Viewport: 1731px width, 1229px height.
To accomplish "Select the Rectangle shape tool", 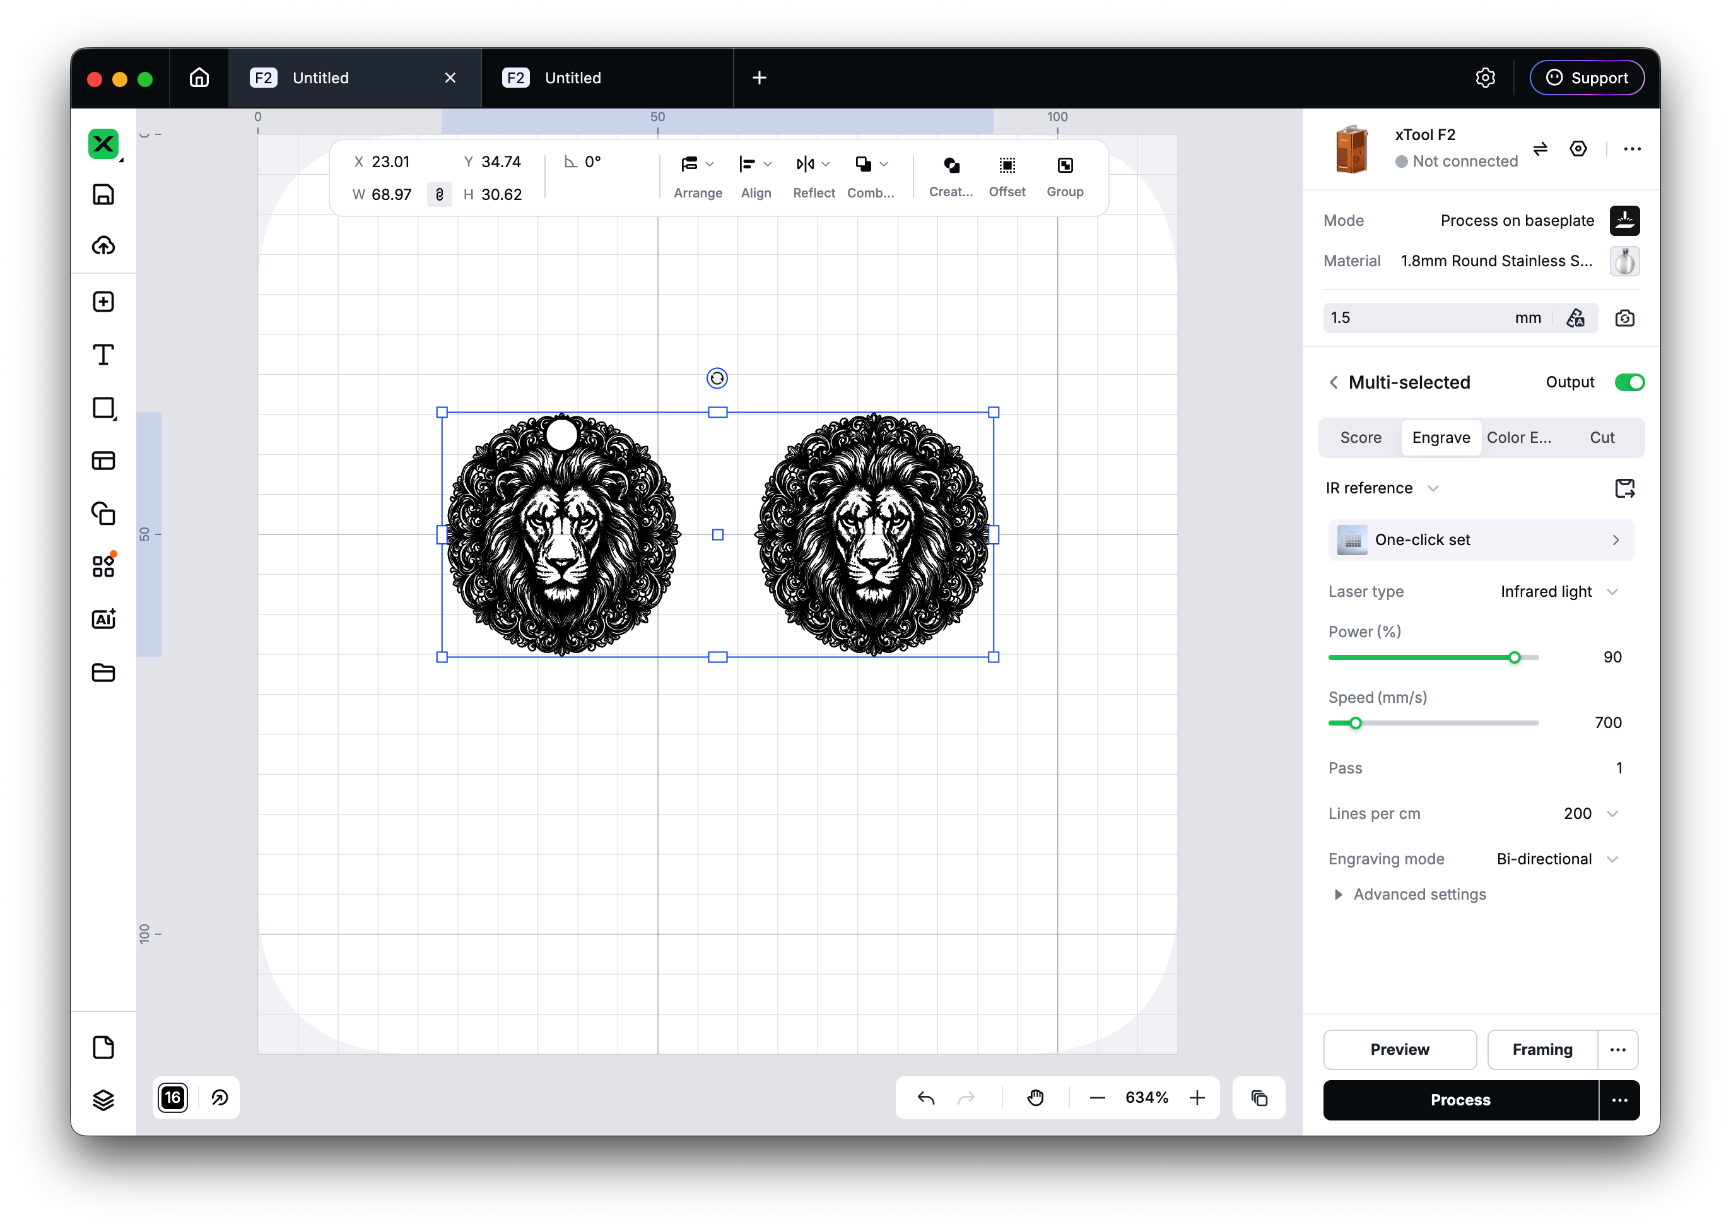I will click(x=103, y=408).
